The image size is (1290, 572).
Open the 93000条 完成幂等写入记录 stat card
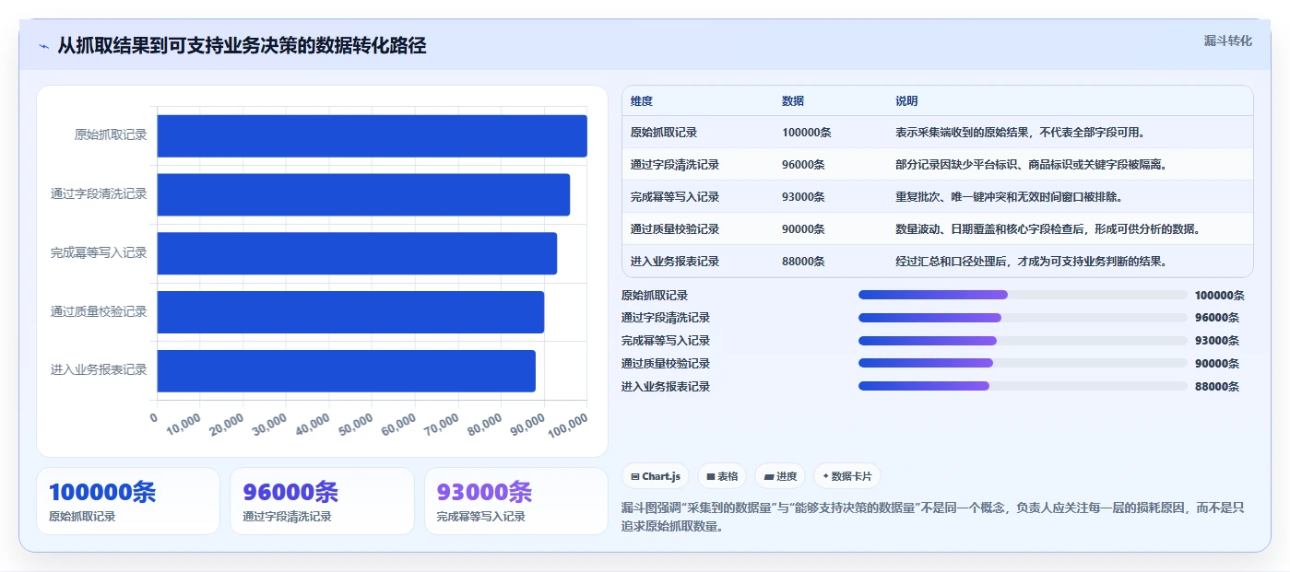click(516, 501)
